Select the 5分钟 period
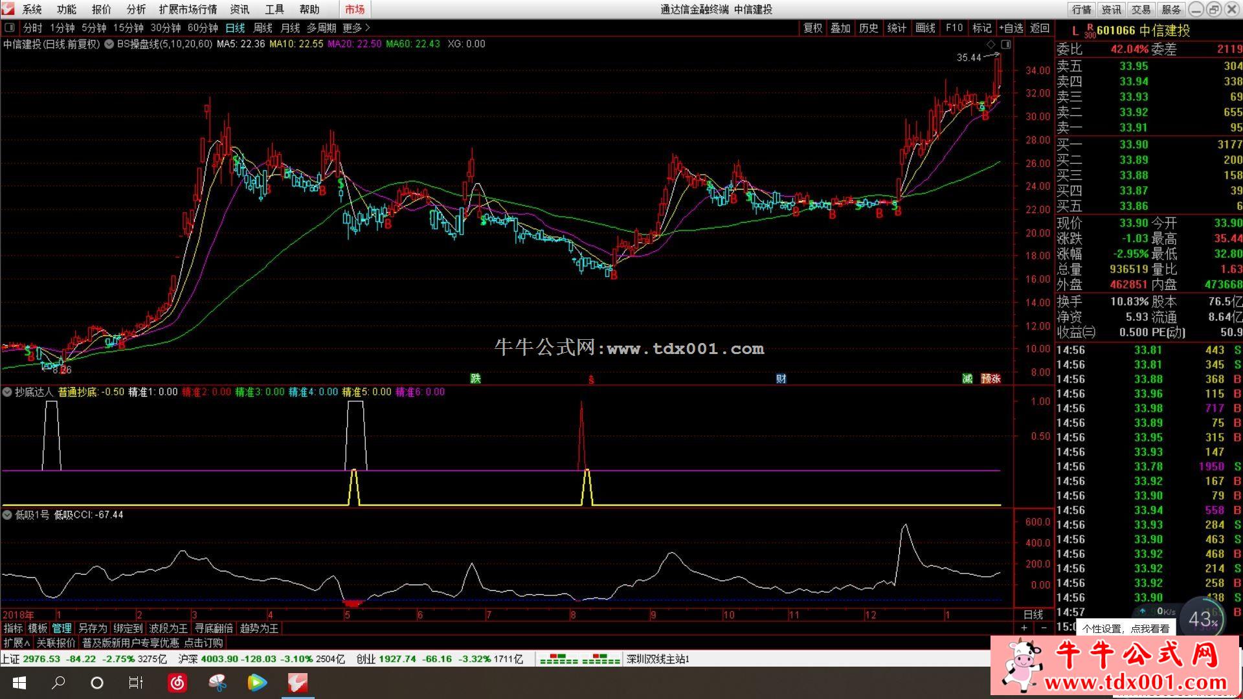The width and height of the screenshot is (1243, 699). point(94,28)
